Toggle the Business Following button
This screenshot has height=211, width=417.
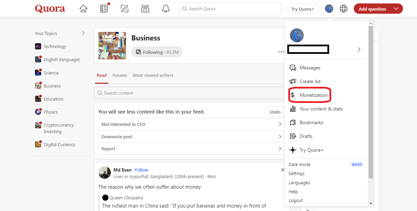tap(157, 52)
